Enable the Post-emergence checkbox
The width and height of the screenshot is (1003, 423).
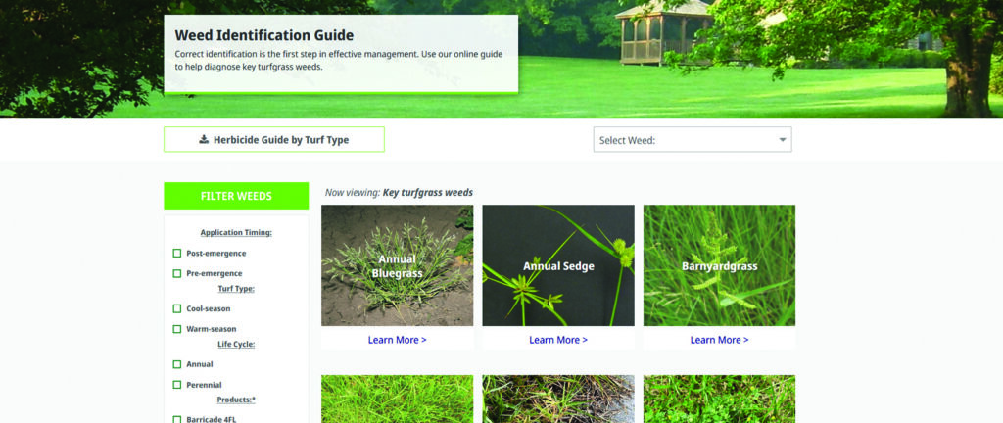pyautogui.click(x=177, y=254)
